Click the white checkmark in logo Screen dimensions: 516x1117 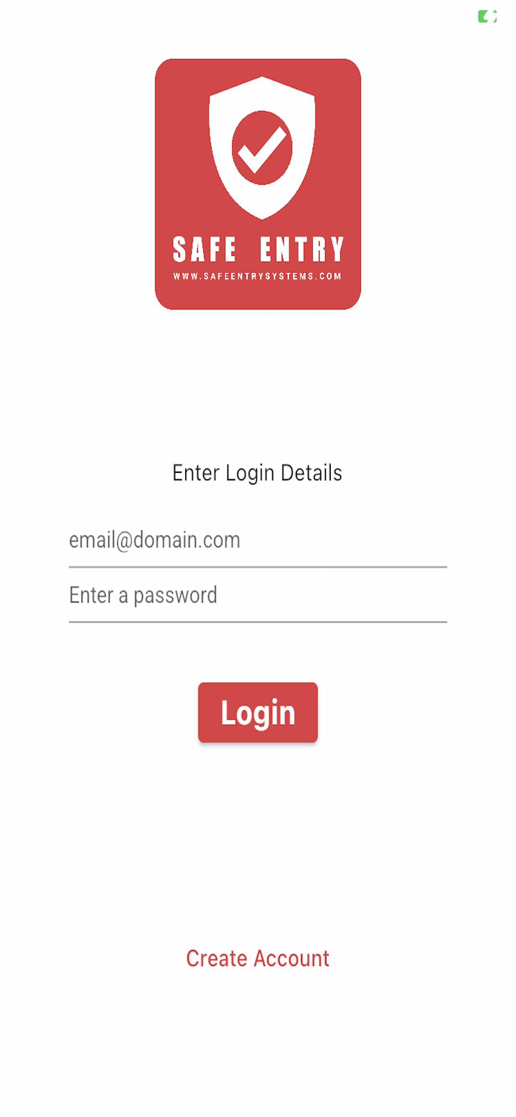click(x=262, y=150)
